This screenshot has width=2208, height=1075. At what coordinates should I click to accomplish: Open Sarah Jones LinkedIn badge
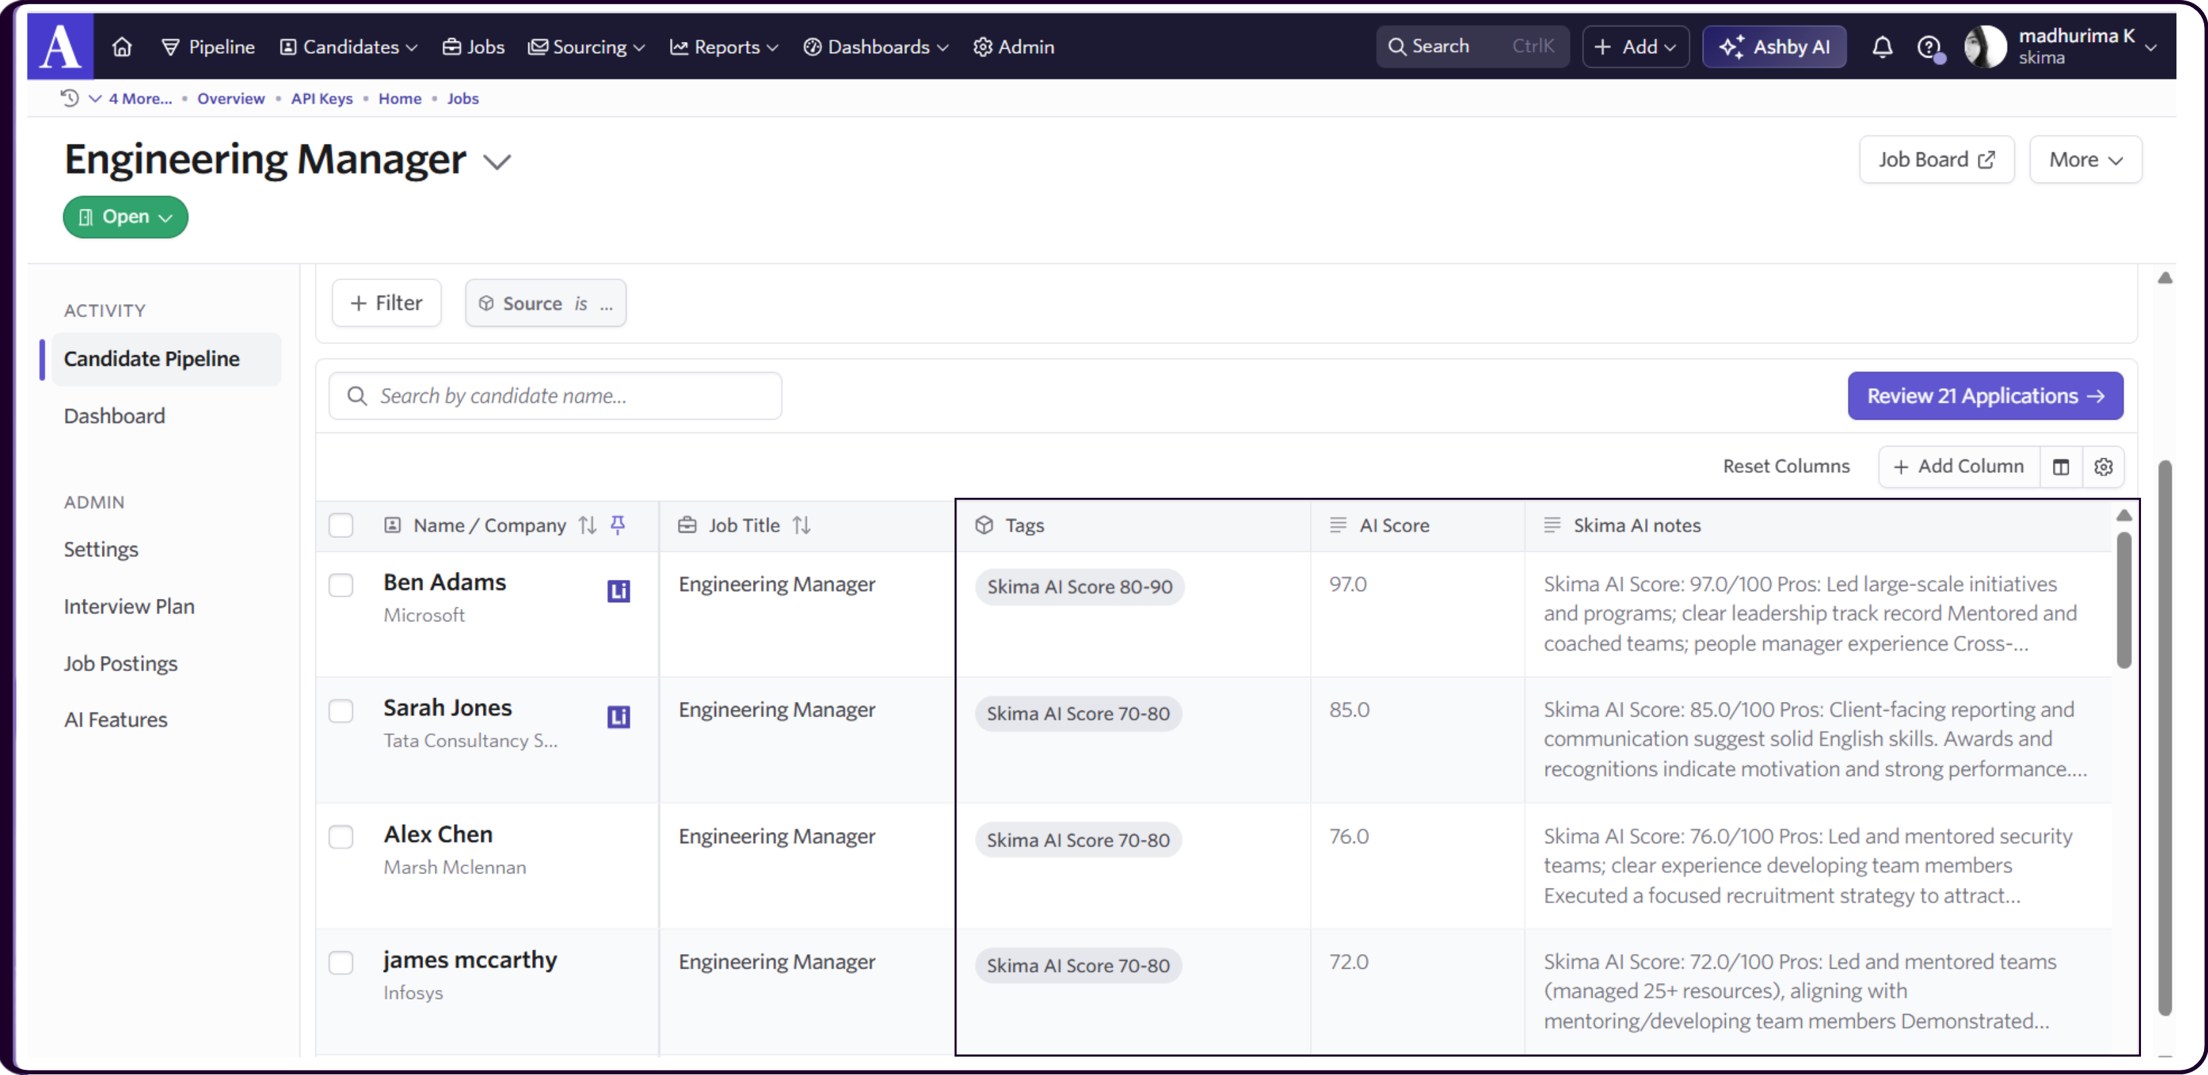619,717
